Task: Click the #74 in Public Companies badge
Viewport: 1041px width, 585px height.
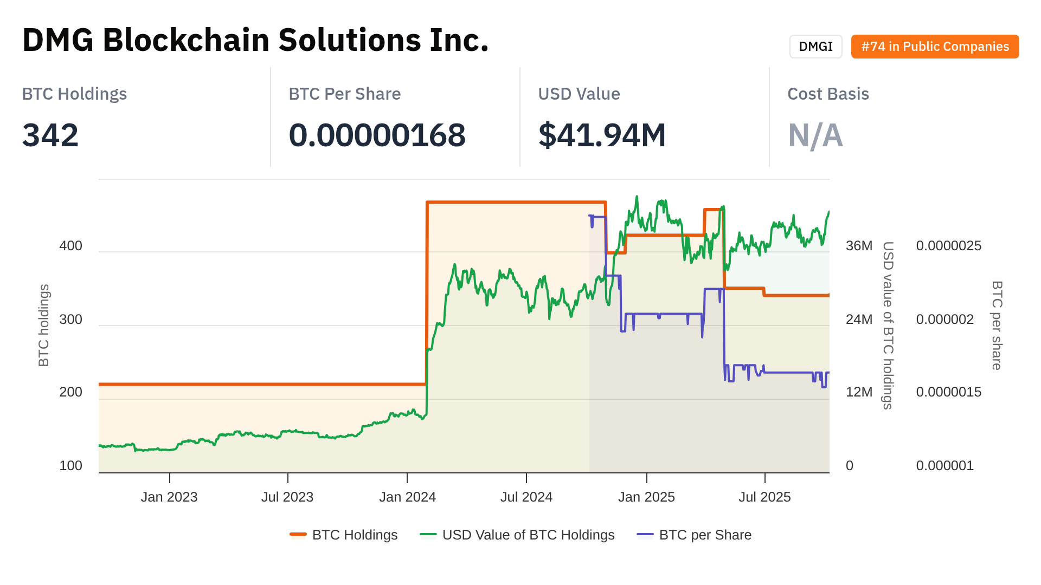Action: coord(935,47)
